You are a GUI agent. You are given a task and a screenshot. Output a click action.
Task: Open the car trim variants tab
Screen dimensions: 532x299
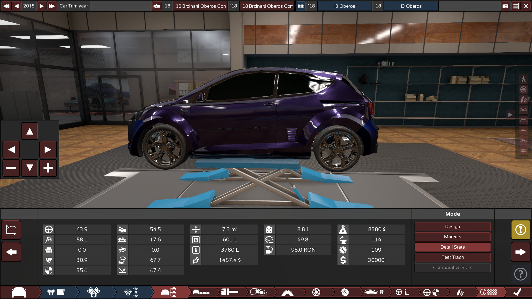pyautogui.click(x=168, y=292)
